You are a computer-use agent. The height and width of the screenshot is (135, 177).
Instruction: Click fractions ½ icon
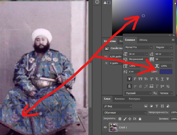pyautogui.click(x=168, y=87)
